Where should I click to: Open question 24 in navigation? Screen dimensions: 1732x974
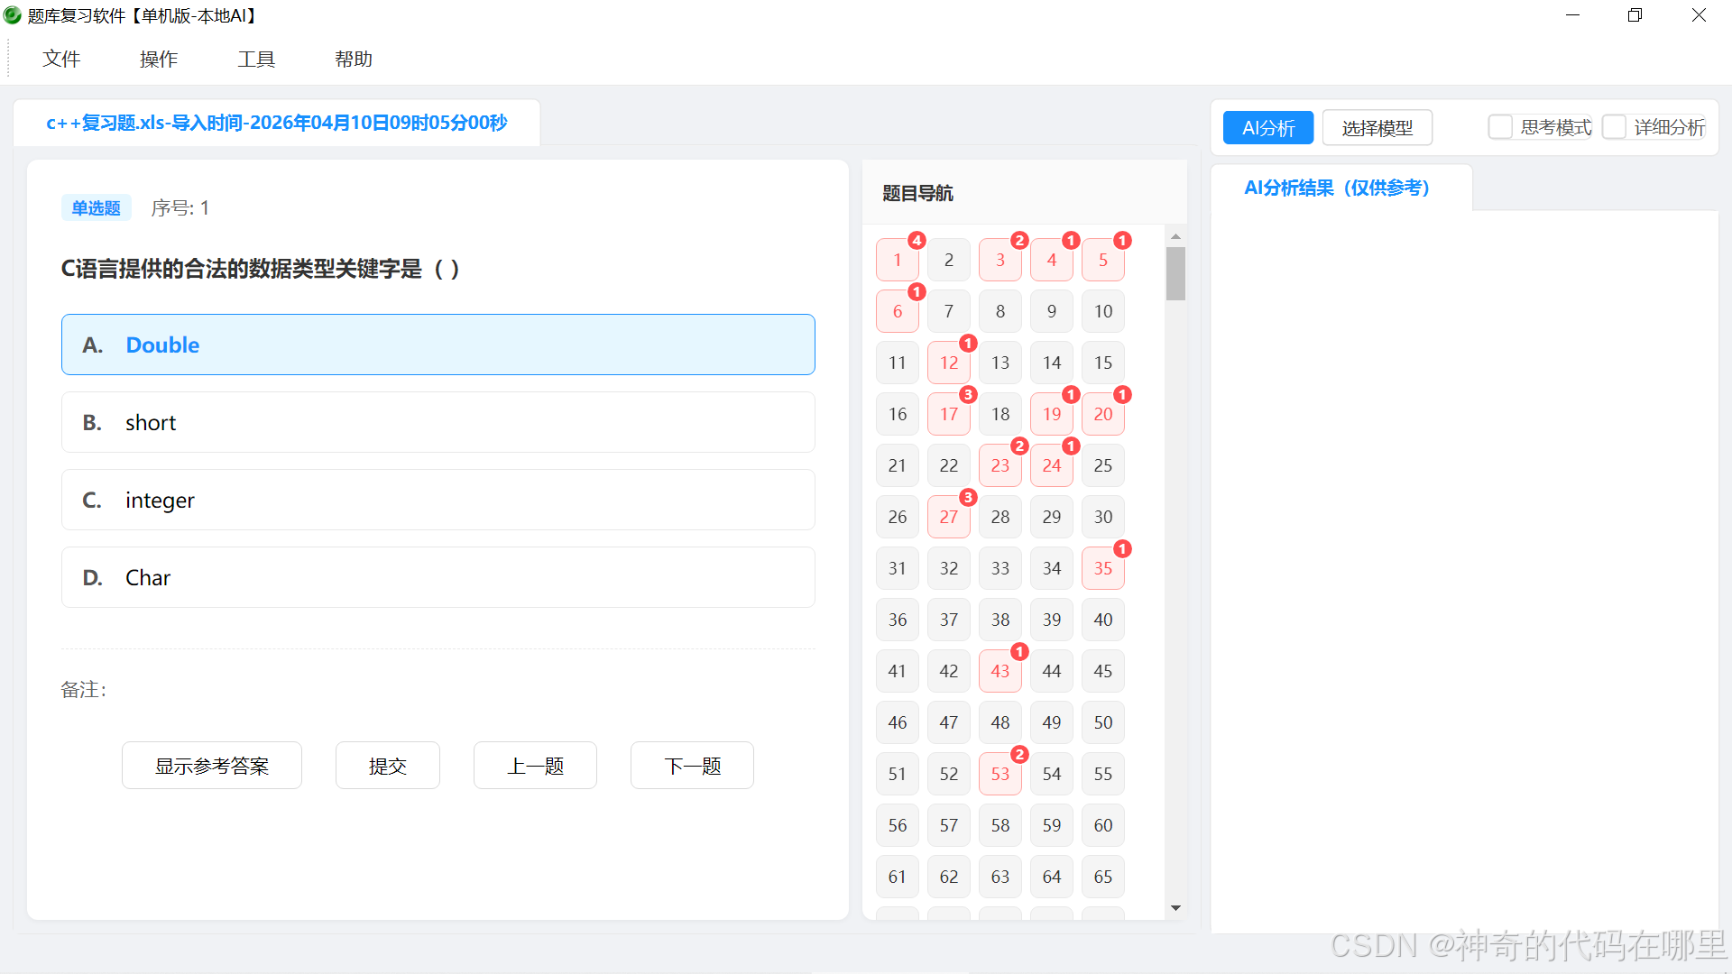1052,465
